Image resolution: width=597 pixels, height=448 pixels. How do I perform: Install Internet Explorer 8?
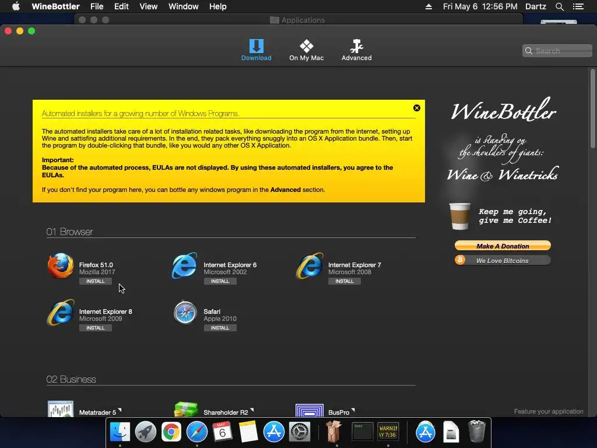[95, 328]
